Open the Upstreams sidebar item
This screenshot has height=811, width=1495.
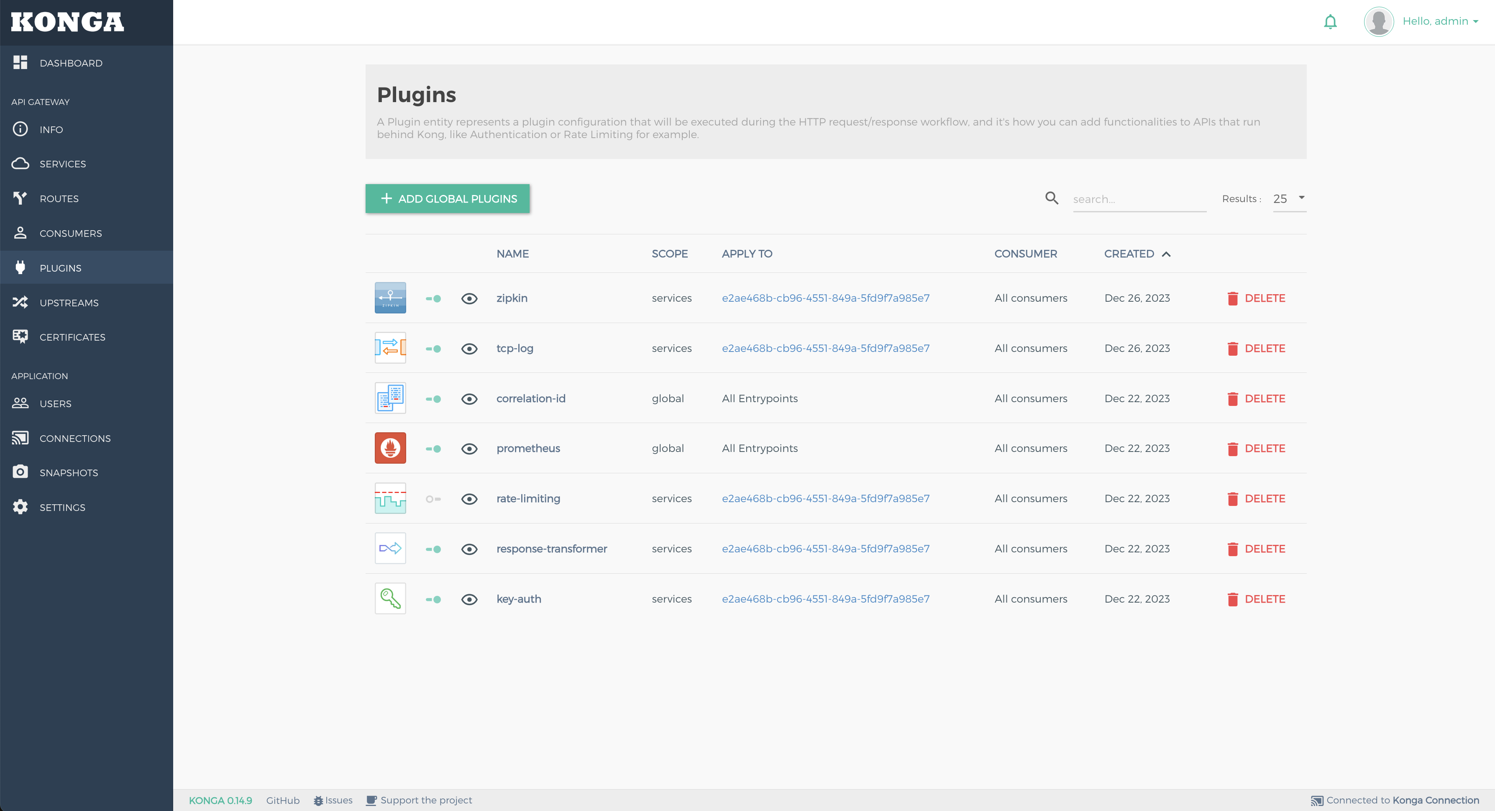tap(69, 303)
